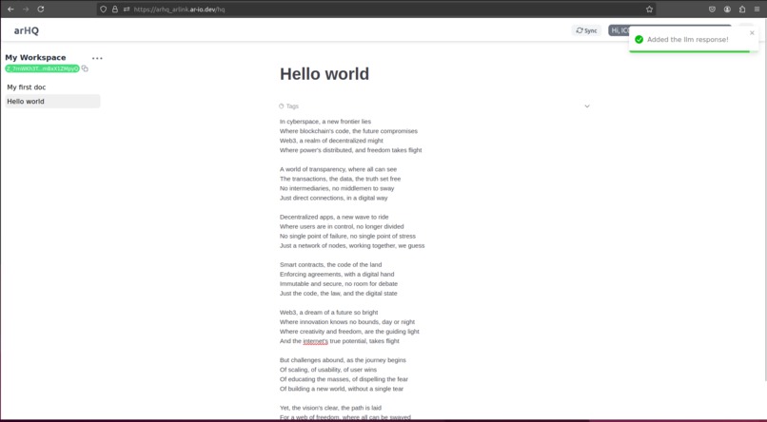Dismiss the 'Added the llm response!' notification

(x=752, y=32)
